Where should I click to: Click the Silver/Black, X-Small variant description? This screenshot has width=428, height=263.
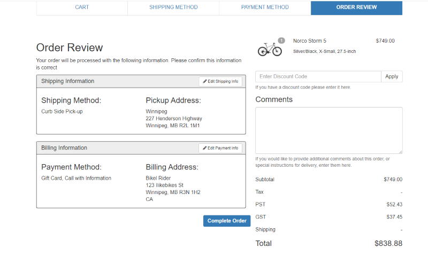(x=324, y=51)
